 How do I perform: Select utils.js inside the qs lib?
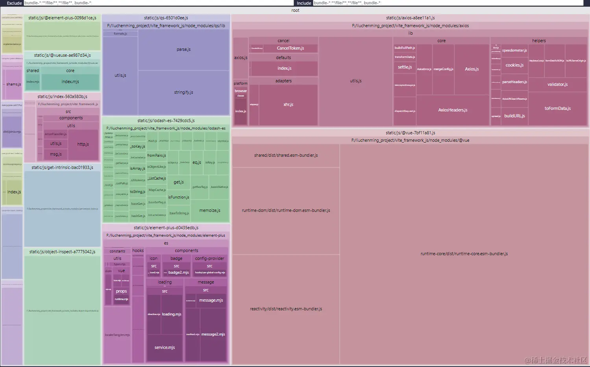pos(120,76)
